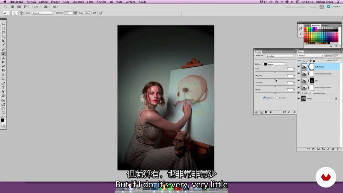
Task: Open the Colores dropdown set to Negros
Action: point(275,64)
